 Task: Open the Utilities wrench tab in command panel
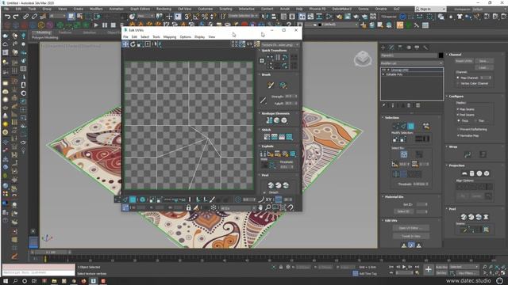point(425,47)
